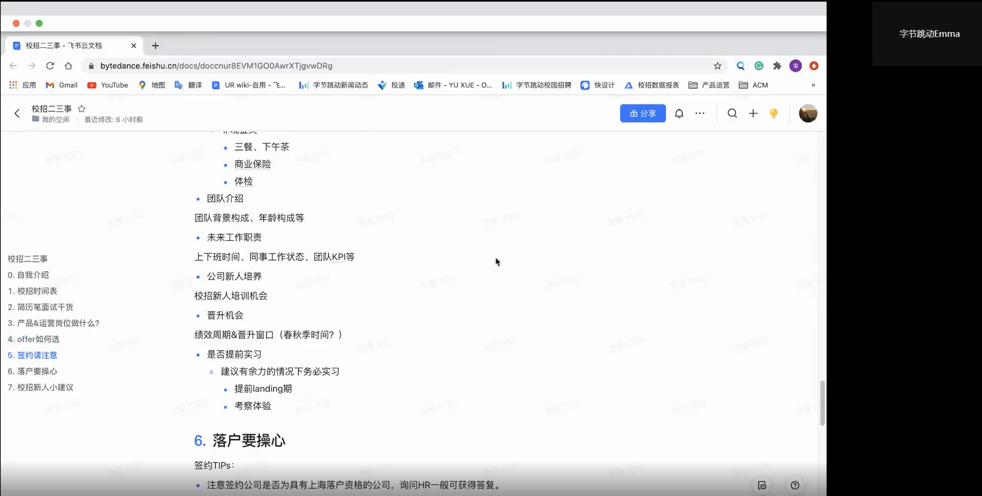Open the 翻译 translate bookmark

[188, 85]
